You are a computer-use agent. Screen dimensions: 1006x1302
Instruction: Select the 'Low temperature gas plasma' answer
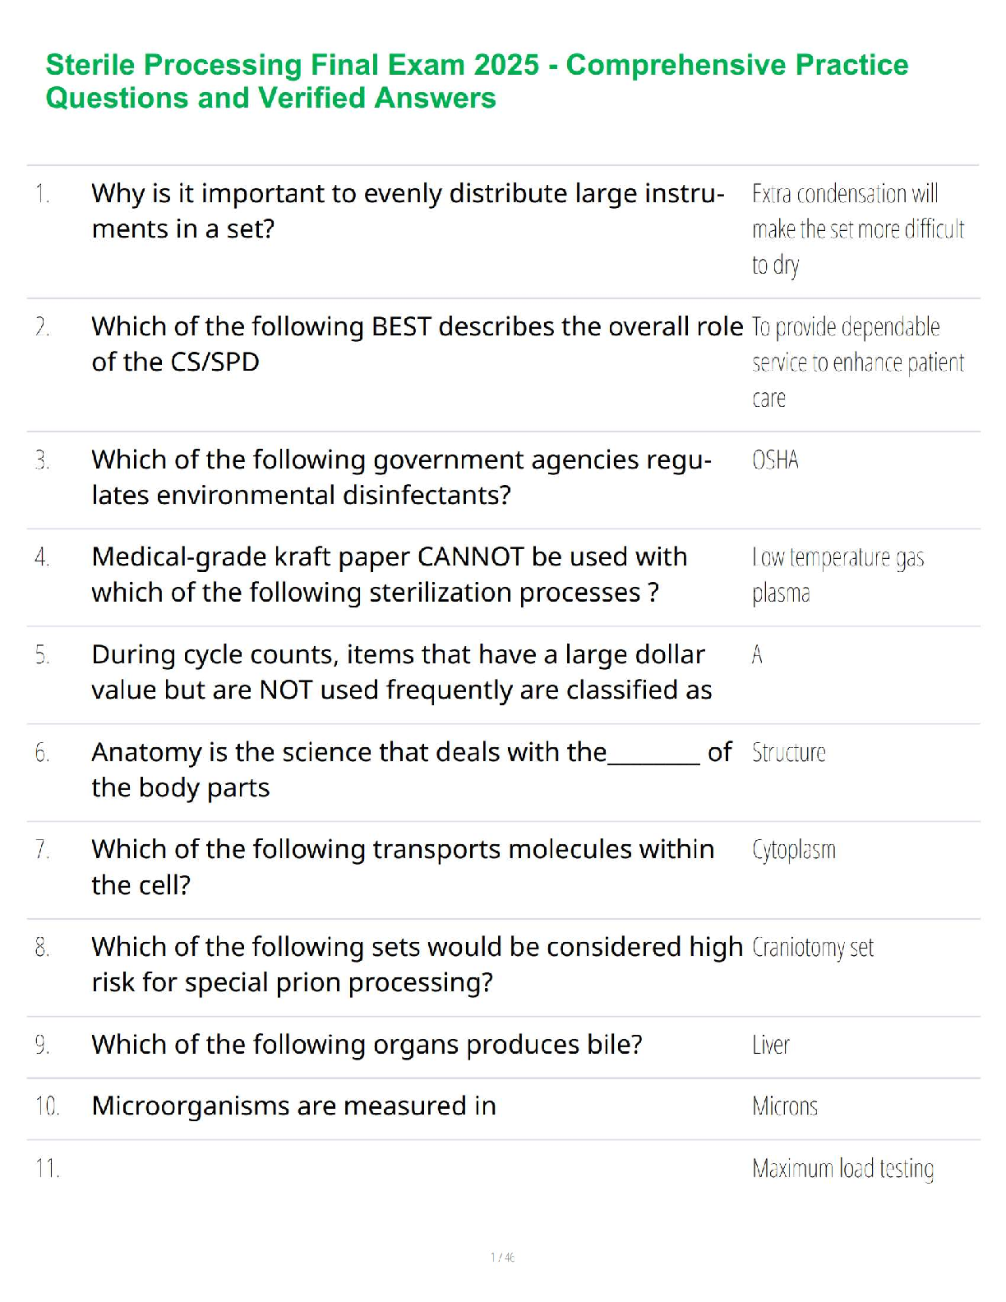[838, 575]
